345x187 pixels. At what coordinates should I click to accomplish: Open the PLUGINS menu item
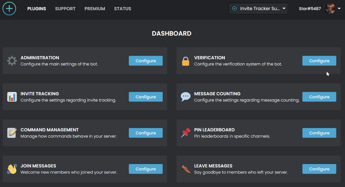click(36, 9)
